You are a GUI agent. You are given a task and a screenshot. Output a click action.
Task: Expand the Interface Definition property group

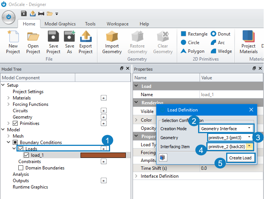point(136,176)
